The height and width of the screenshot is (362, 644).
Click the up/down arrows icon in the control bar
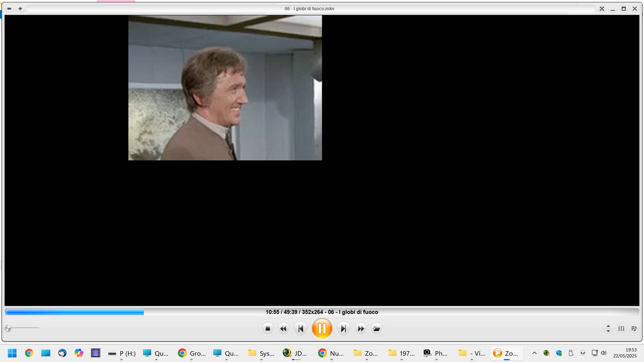pyautogui.click(x=608, y=328)
